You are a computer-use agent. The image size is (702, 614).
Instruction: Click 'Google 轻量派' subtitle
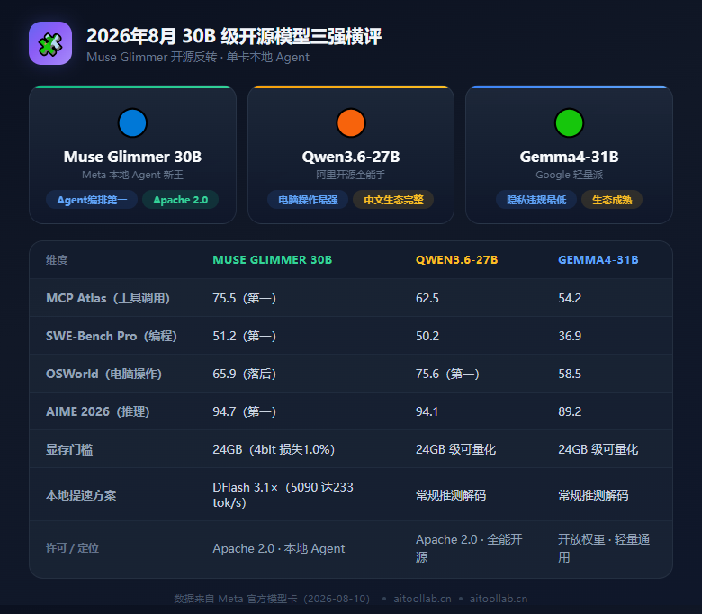tap(569, 175)
